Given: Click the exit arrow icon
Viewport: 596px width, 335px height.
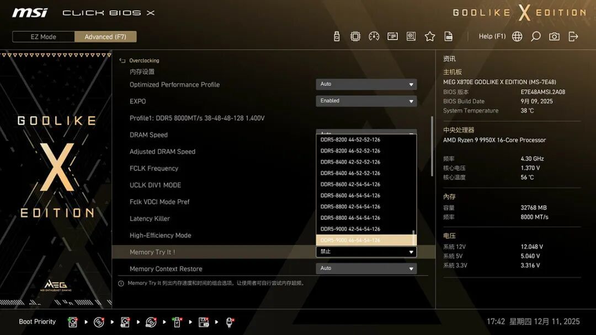Looking at the screenshot, I should tap(573, 36).
